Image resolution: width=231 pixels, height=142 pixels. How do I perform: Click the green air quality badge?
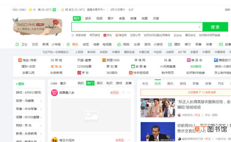54,10
